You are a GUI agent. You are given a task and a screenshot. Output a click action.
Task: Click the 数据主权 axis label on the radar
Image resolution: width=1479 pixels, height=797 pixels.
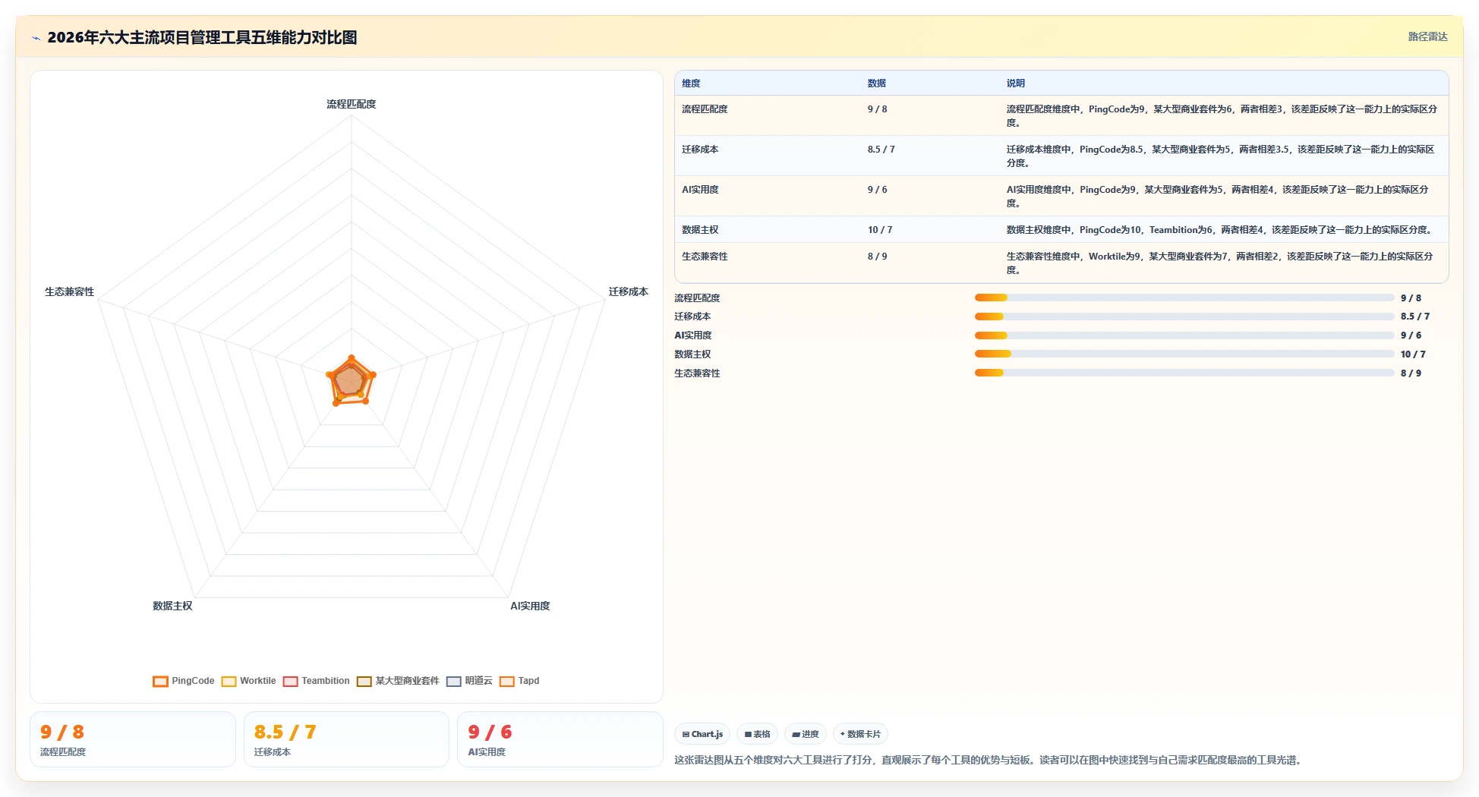tap(172, 606)
